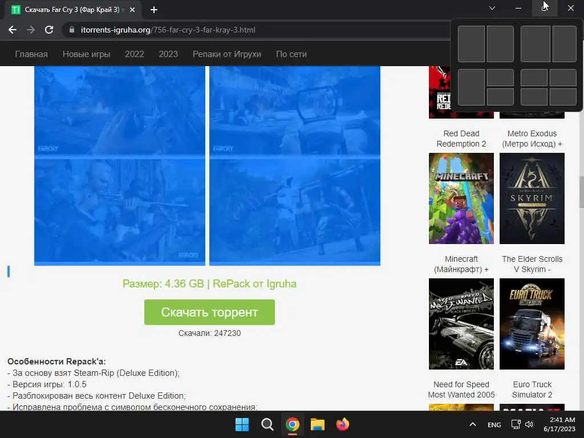Snap to top-left quadrant of four-grid
Viewport: 584px width, 438px height.
pyautogui.click(x=534, y=78)
